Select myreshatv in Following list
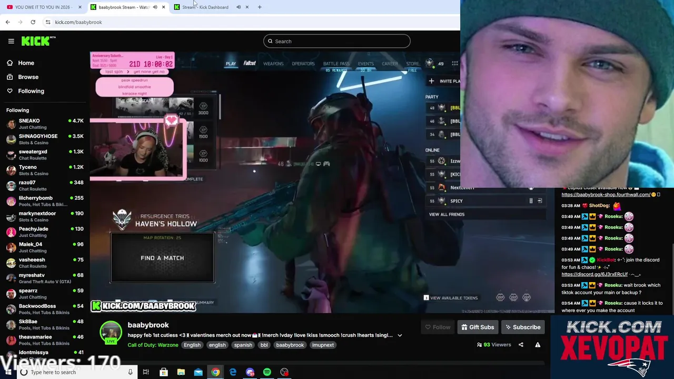This screenshot has width=674, height=379. (45, 278)
